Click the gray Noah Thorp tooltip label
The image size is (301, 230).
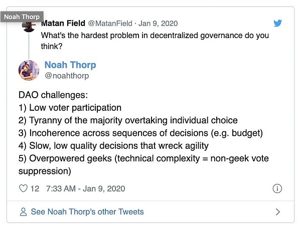click(22, 17)
